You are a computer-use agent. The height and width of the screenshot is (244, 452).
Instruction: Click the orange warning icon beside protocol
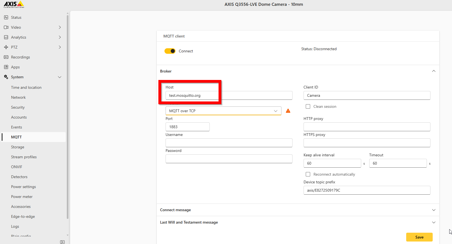point(288,111)
